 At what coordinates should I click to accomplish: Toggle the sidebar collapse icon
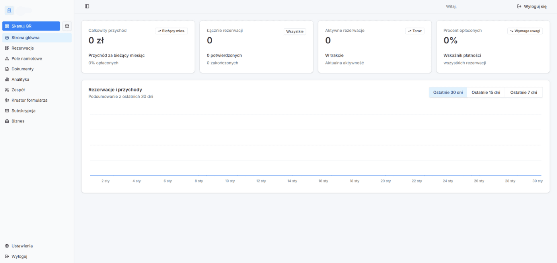87,6
